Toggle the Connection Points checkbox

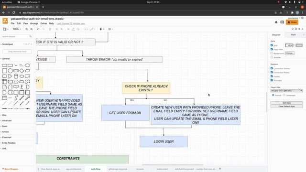pyautogui.click(x=272, y=72)
